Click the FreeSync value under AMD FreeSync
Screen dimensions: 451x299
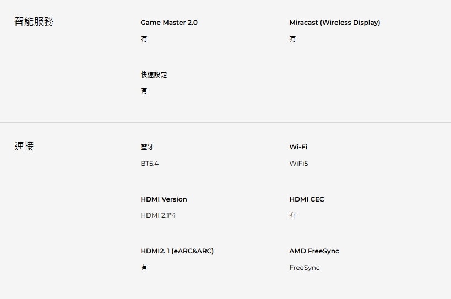pos(304,268)
